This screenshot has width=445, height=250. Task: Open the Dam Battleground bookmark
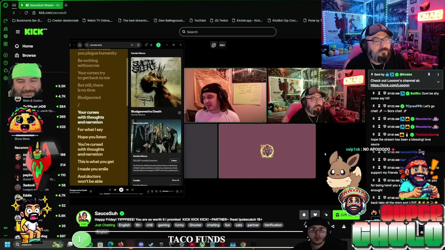(169, 20)
